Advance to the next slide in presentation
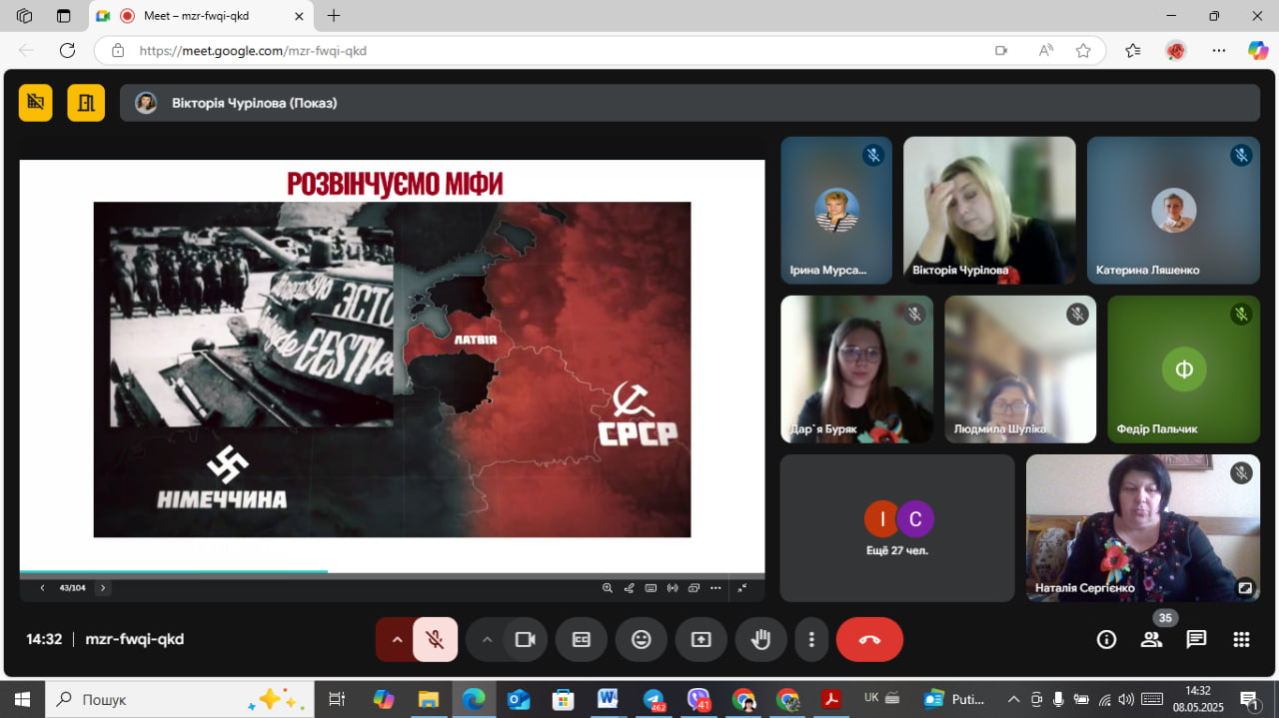 102,588
